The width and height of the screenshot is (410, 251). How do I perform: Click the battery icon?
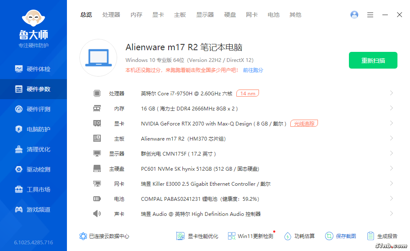coord(97,199)
